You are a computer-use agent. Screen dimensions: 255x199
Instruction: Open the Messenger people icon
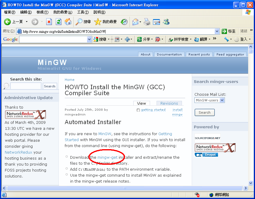[x=166, y=22]
